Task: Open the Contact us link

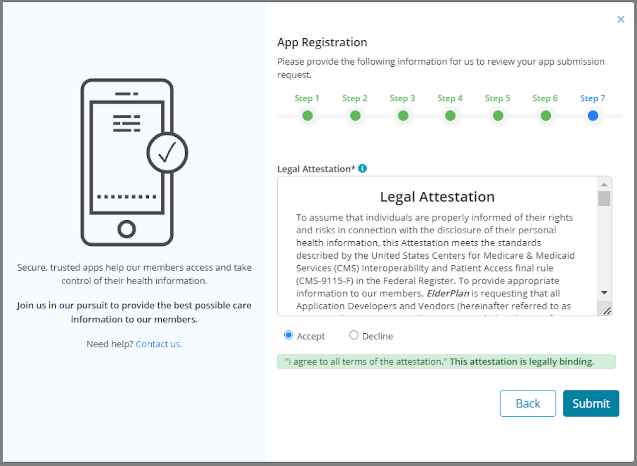Action: click(x=159, y=344)
